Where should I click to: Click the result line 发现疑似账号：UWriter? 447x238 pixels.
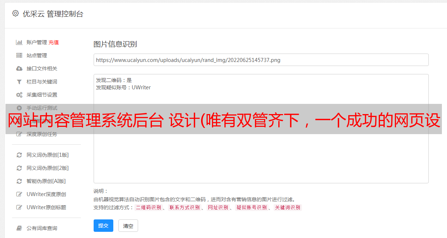pyautogui.click(x=123, y=87)
